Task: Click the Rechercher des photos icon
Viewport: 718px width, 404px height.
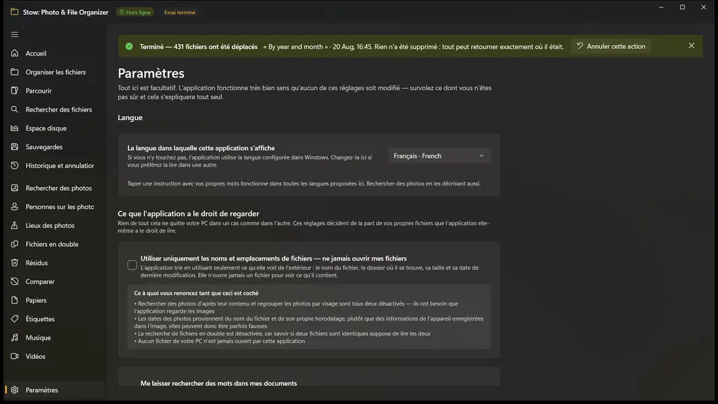Action: (x=14, y=188)
